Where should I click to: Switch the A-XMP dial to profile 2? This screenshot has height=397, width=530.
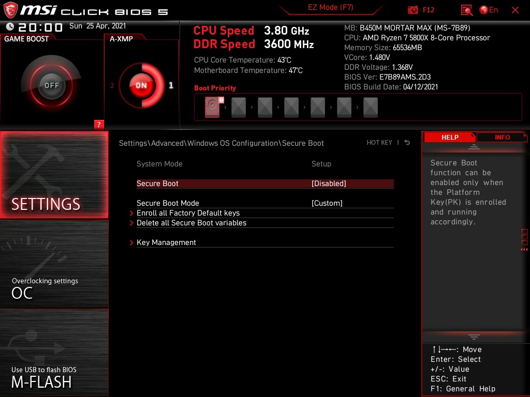pos(112,86)
